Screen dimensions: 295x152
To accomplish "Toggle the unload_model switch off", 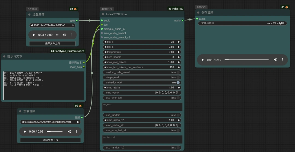I will [178, 82].
